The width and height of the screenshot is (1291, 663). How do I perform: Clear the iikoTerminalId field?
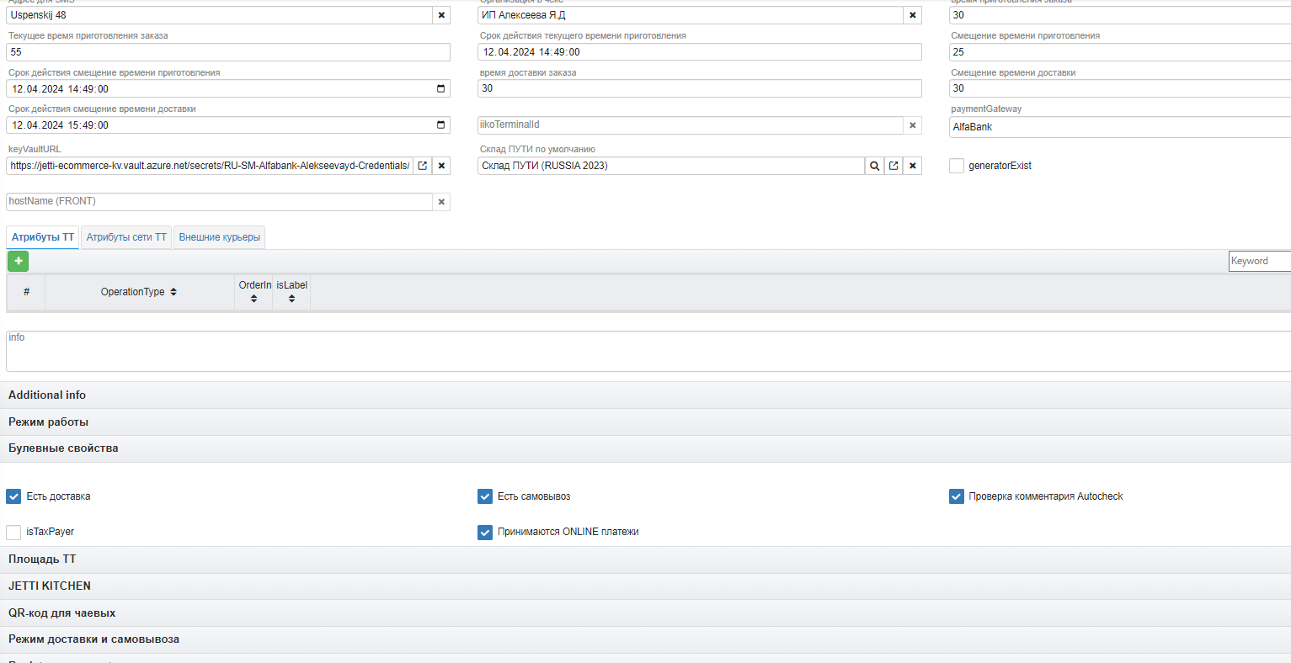[x=913, y=125]
